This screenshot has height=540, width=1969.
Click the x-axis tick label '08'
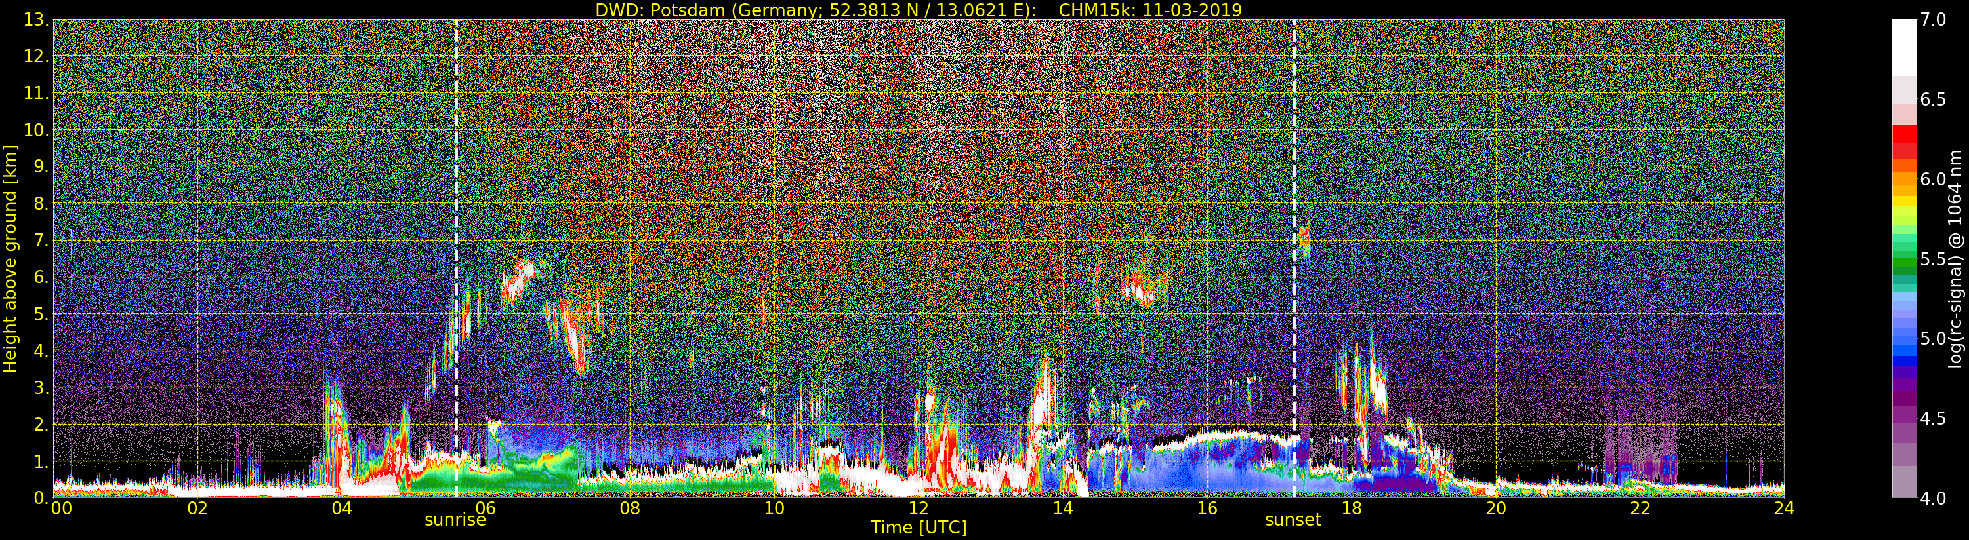click(x=630, y=508)
